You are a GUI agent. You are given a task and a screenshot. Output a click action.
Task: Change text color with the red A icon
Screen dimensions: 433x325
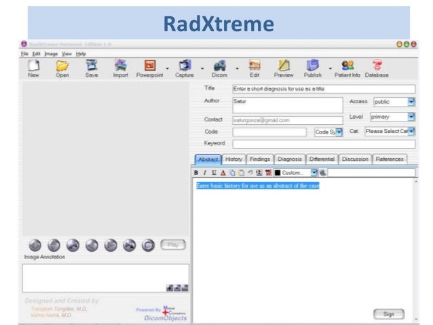coord(223,173)
